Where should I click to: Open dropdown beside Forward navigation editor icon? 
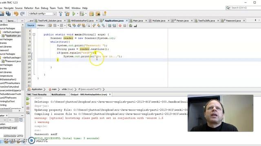click(65, 26)
